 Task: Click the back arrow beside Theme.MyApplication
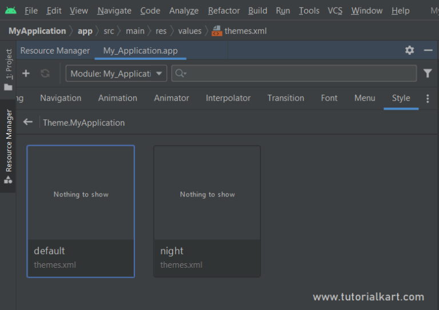[28, 122]
